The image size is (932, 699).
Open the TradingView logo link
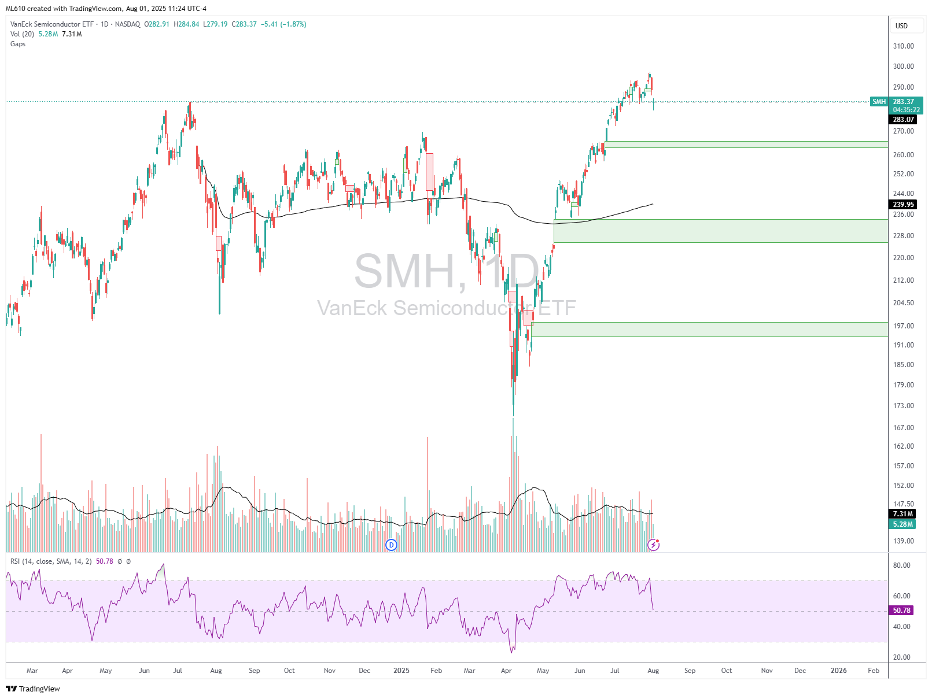(33, 689)
